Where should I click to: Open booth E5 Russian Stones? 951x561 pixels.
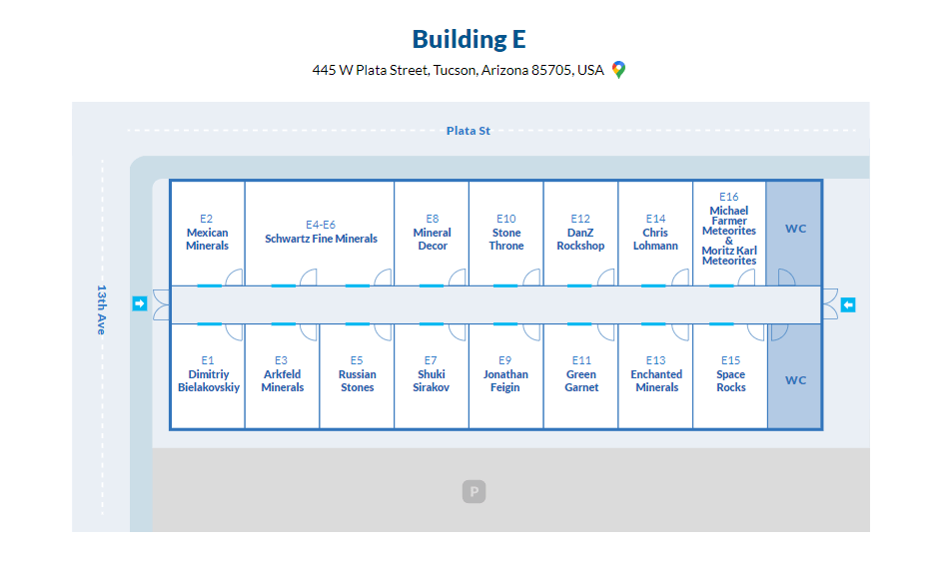click(x=357, y=374)
